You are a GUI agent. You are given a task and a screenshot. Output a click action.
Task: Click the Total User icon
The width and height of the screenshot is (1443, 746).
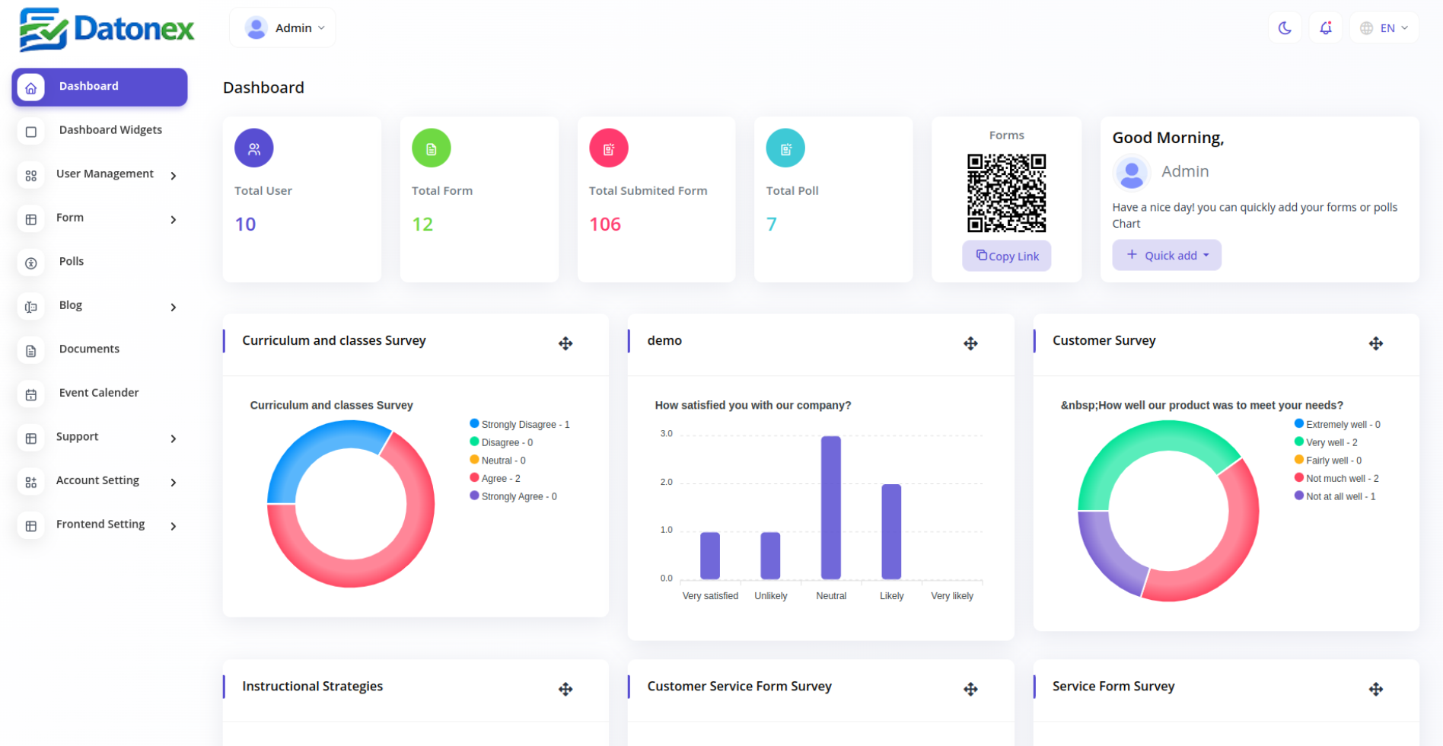coord(254,148)
